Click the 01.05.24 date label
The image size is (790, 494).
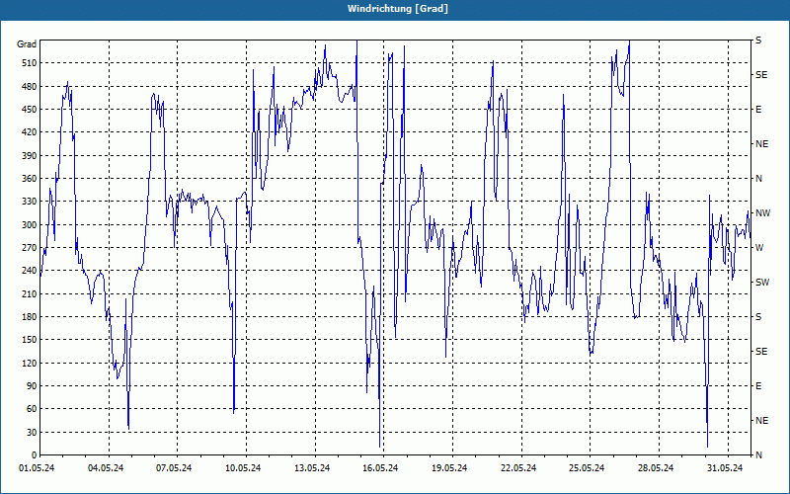point(37,468)
